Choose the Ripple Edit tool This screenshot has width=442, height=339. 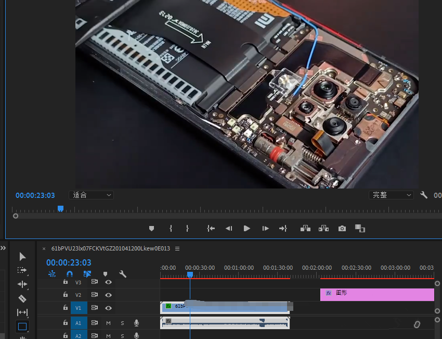click(x=22, y=284)
